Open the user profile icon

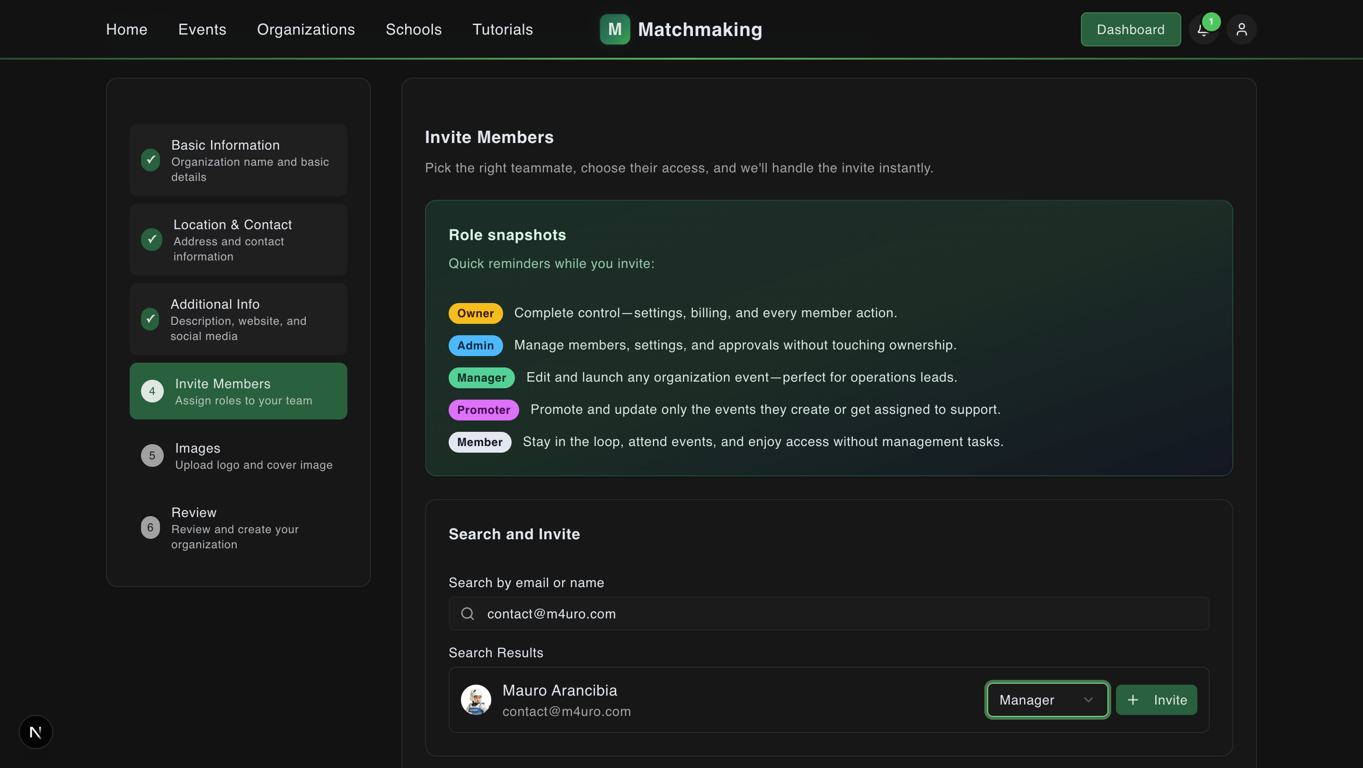click(x=1241, y=30)
